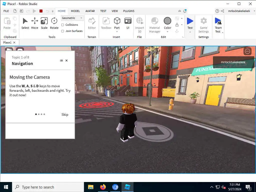
Task: Close the Place1 document tab
Action: tap(14, 42)
